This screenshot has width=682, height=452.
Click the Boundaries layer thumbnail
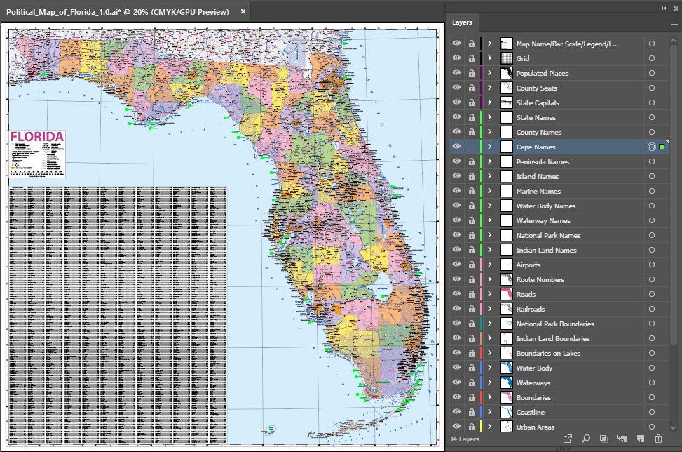pos(506,397)
